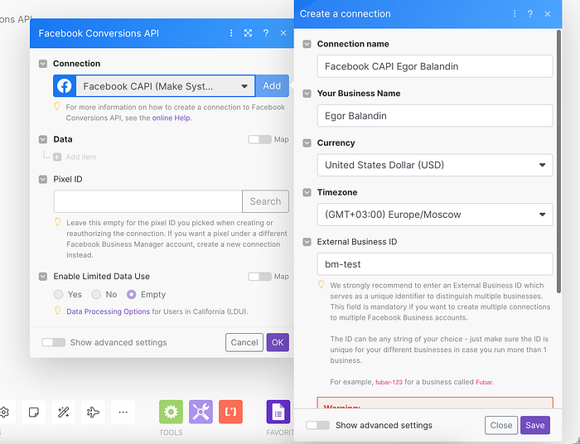Click the TOOLS label in bottom toolbar
The height and width of the screenshot is (444, 580).
coord(171,432)
